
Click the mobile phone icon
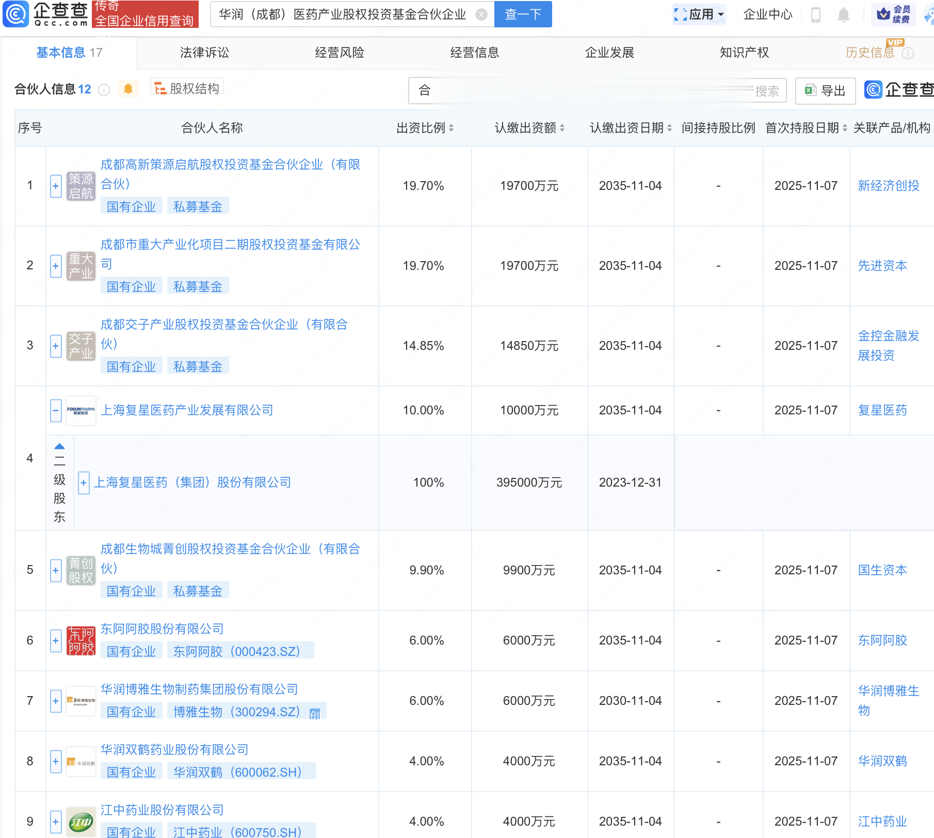[816, 14]
